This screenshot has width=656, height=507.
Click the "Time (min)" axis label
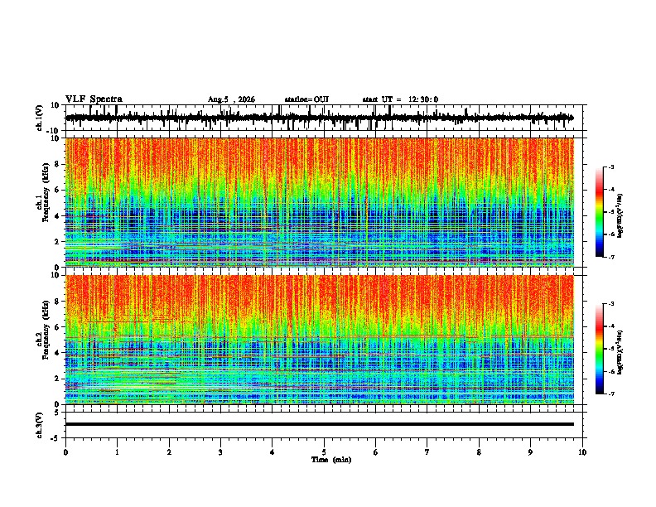tap(331, 460)
